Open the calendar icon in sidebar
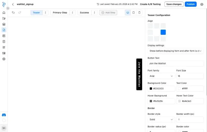 coord(4,42)
